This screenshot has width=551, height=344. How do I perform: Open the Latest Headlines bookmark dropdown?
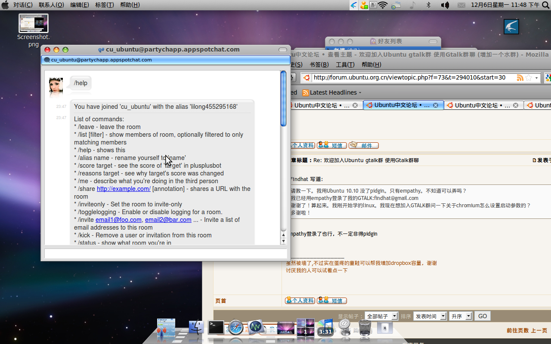click(332, 92)
